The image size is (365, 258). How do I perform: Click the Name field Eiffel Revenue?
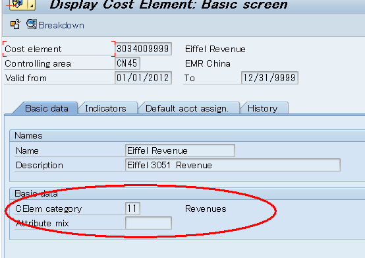[180, 150]
